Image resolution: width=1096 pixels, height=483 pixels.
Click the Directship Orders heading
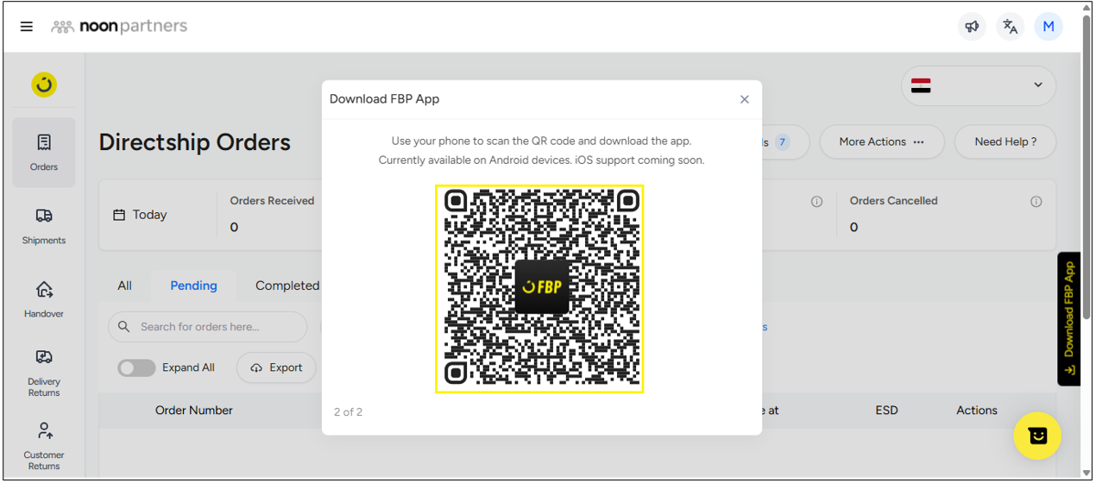(x=195, y=142)
